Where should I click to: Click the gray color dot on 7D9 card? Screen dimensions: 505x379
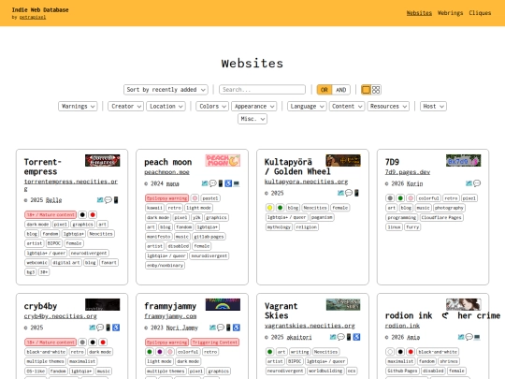(390, 198)
